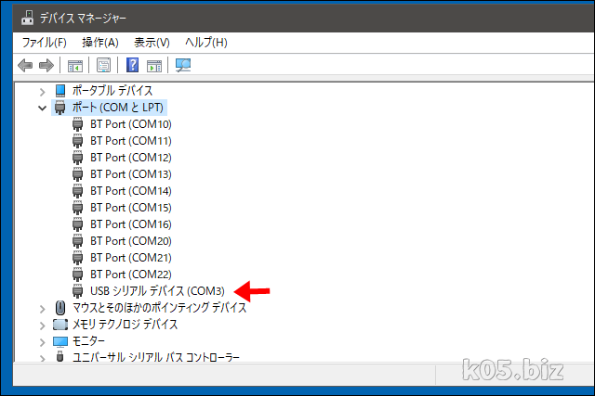Collapse the ポート (COM と LPT) node
Viewport: 595px width, 396px height.
(42, 108)
